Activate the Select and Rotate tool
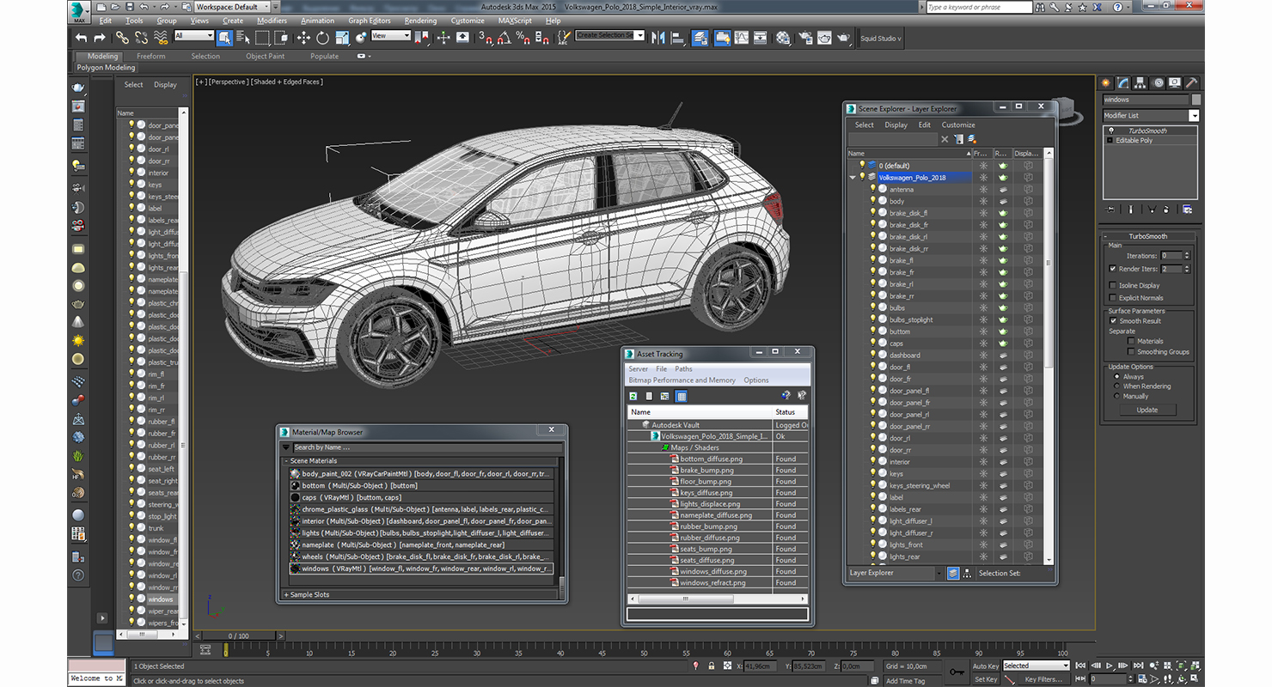This screenshot has height=687, width=1272. tap(322, 38)
